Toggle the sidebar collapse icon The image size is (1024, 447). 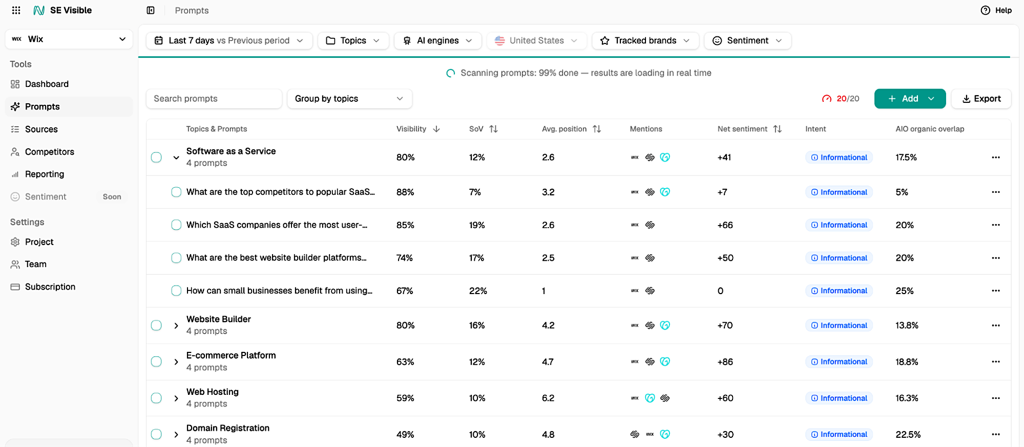pyautogui.click(x=151, y=10)
